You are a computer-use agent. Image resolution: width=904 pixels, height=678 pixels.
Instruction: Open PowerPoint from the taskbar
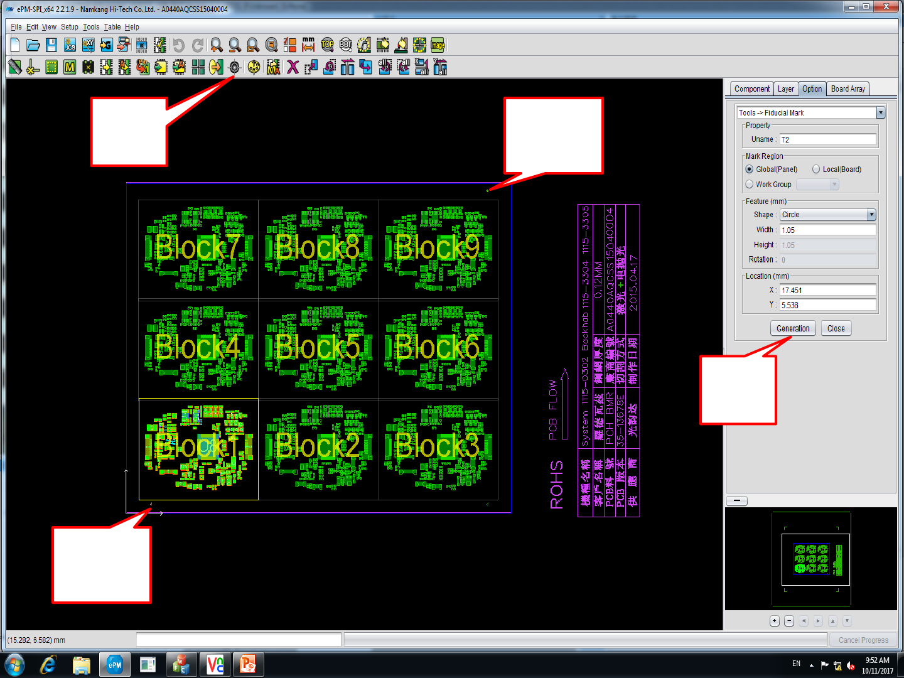coord(249,665)
